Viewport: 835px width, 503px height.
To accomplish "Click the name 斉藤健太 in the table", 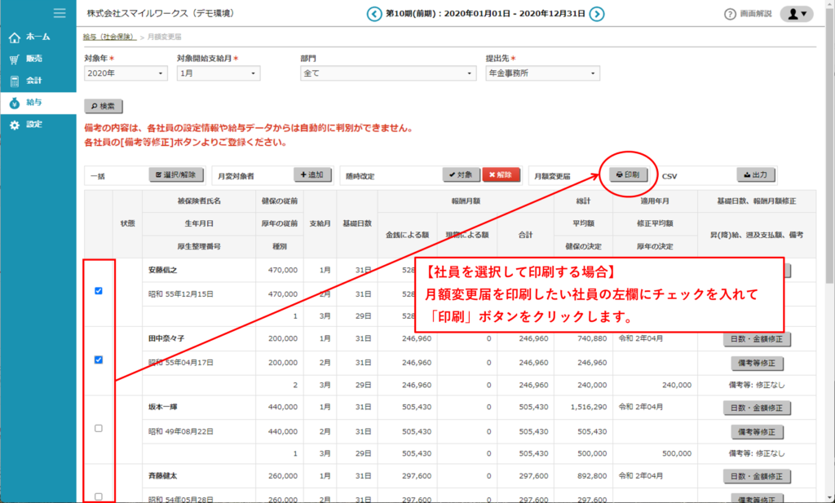I will pos(163,475).
